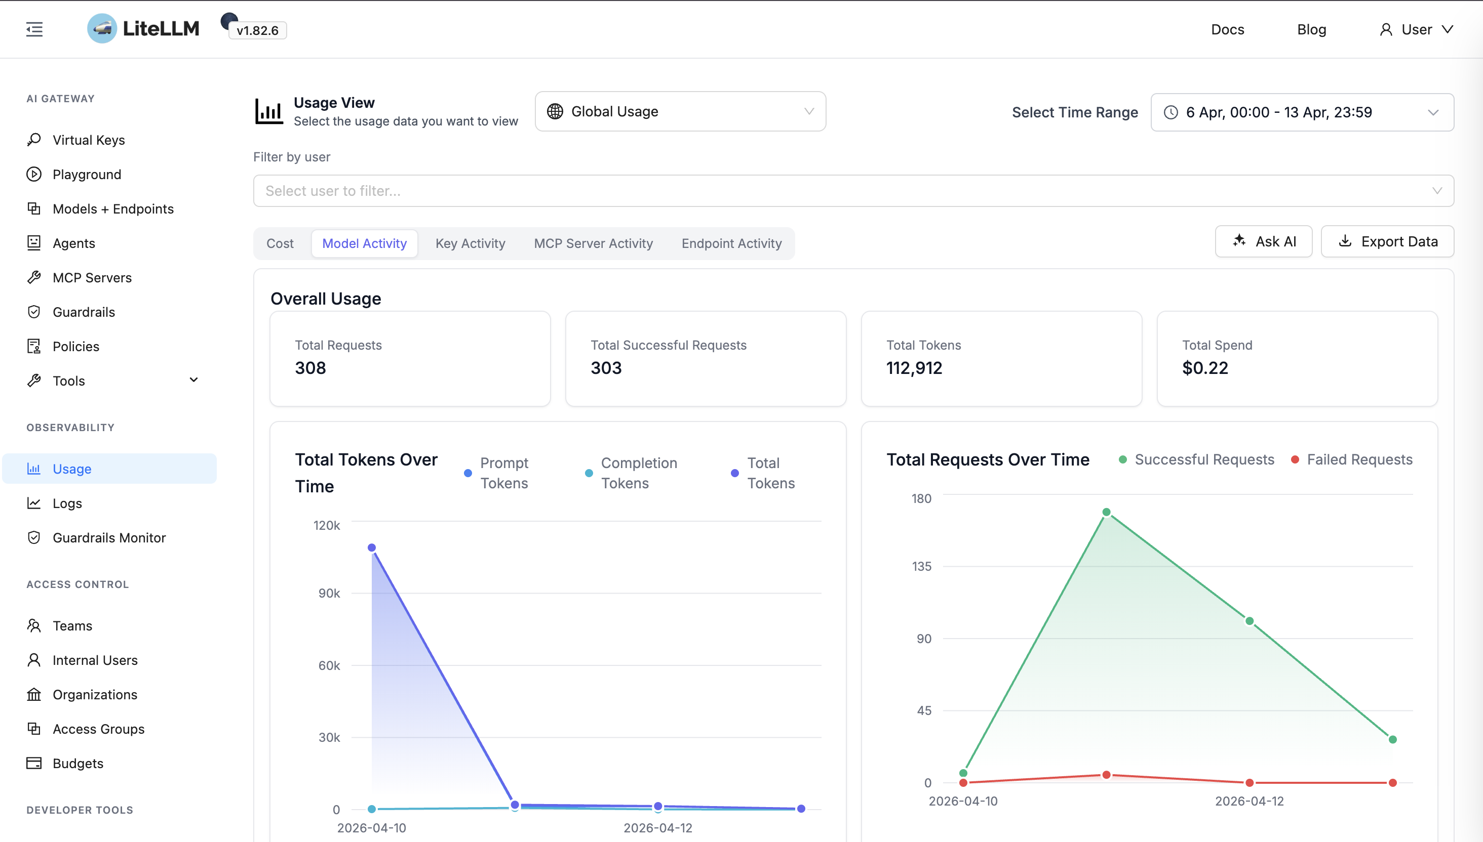Switch to the Key Activity tab

(x=470, y=243)
